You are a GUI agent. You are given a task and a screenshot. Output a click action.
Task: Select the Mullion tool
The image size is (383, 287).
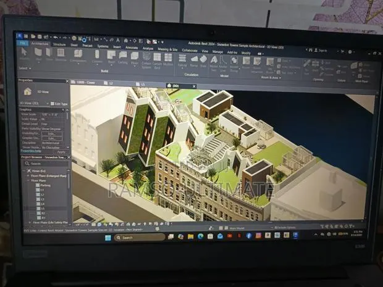(168, 59)
